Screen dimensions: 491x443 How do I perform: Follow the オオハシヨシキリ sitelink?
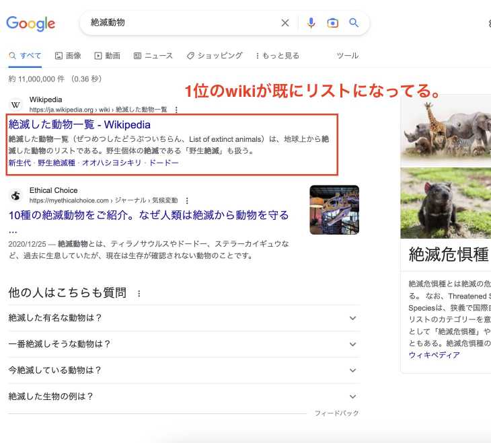click(x=112, y=163)
